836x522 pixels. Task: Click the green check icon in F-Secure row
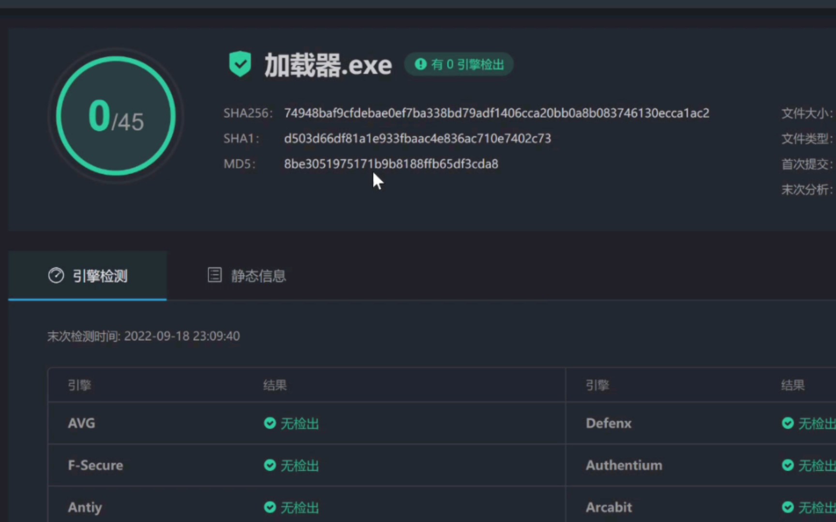pos(269,465)
